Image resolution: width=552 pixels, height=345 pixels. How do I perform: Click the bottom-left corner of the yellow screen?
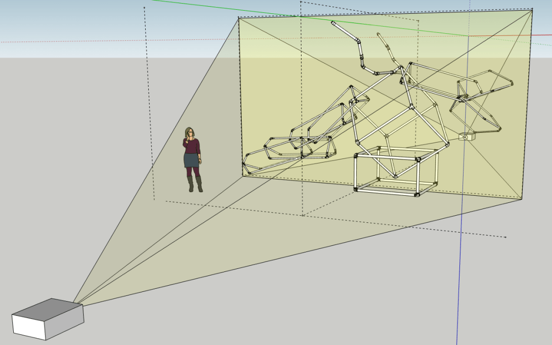(242, 176)
